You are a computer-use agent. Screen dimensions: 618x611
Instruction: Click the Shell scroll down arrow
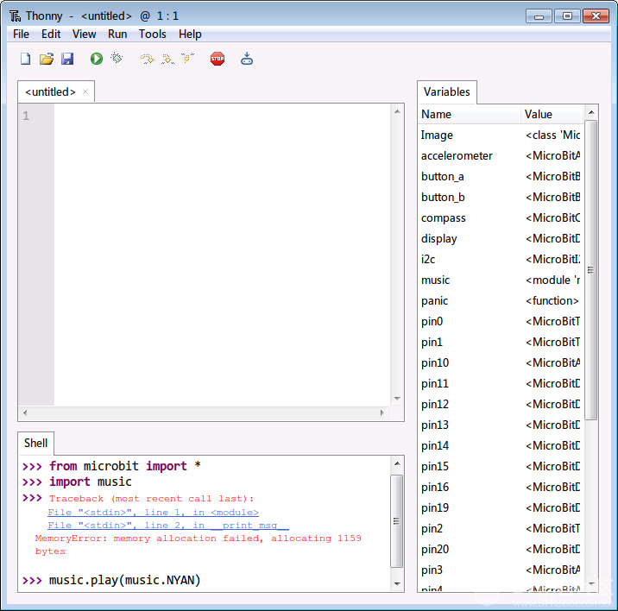click(397, 583)
